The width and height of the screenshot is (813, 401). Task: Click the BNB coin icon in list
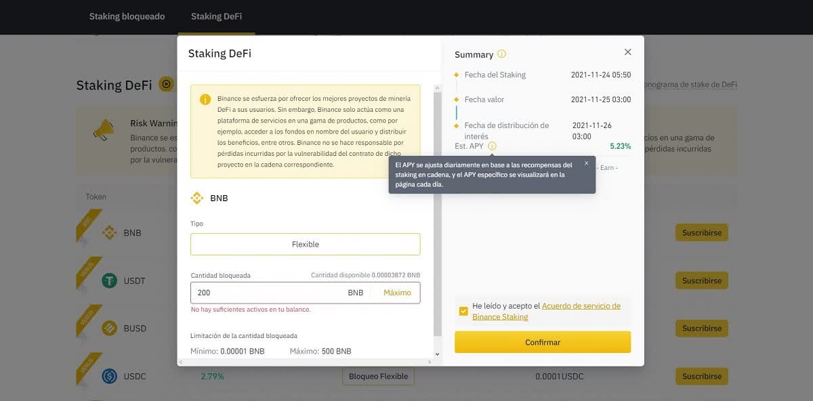110,232
